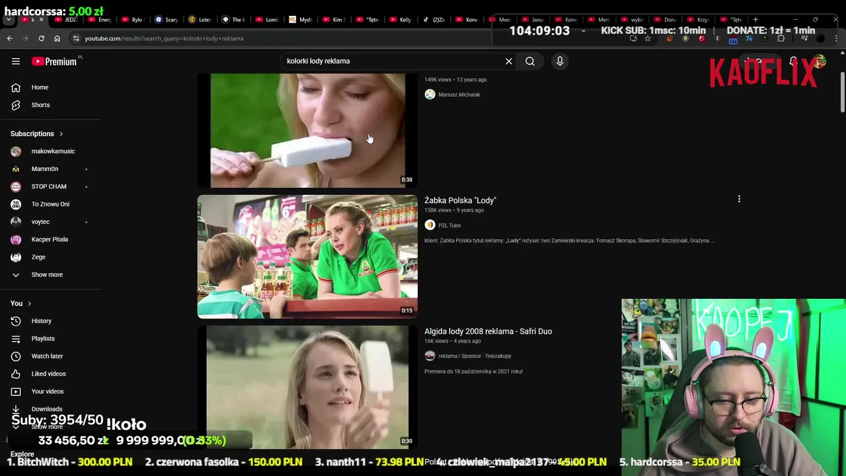The image size is (846, 476).
Task: Expand the Subscriptions section
Action: [37, 134]
